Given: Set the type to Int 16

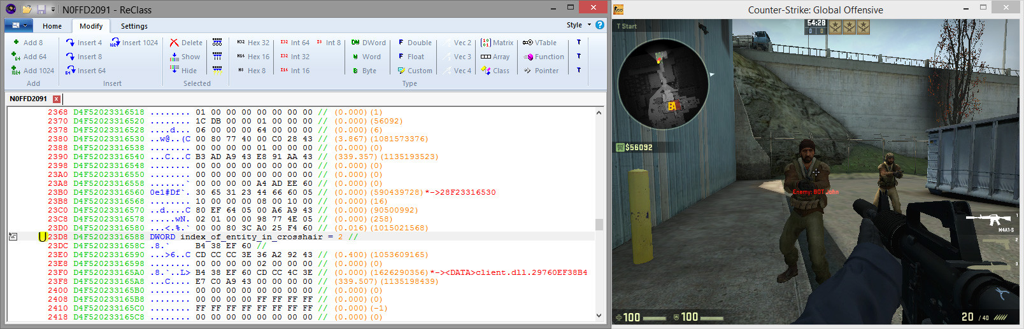Looking at the screenshot, I should (x=295, y=71).
